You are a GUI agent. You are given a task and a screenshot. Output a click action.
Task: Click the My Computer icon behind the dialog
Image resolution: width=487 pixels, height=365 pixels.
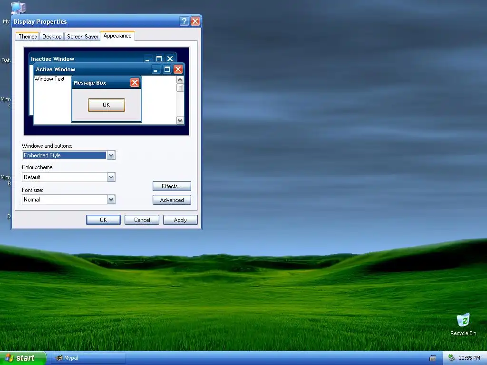point(18,8)
